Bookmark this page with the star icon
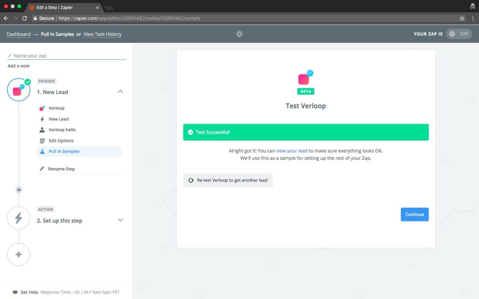 pos(462,18)
